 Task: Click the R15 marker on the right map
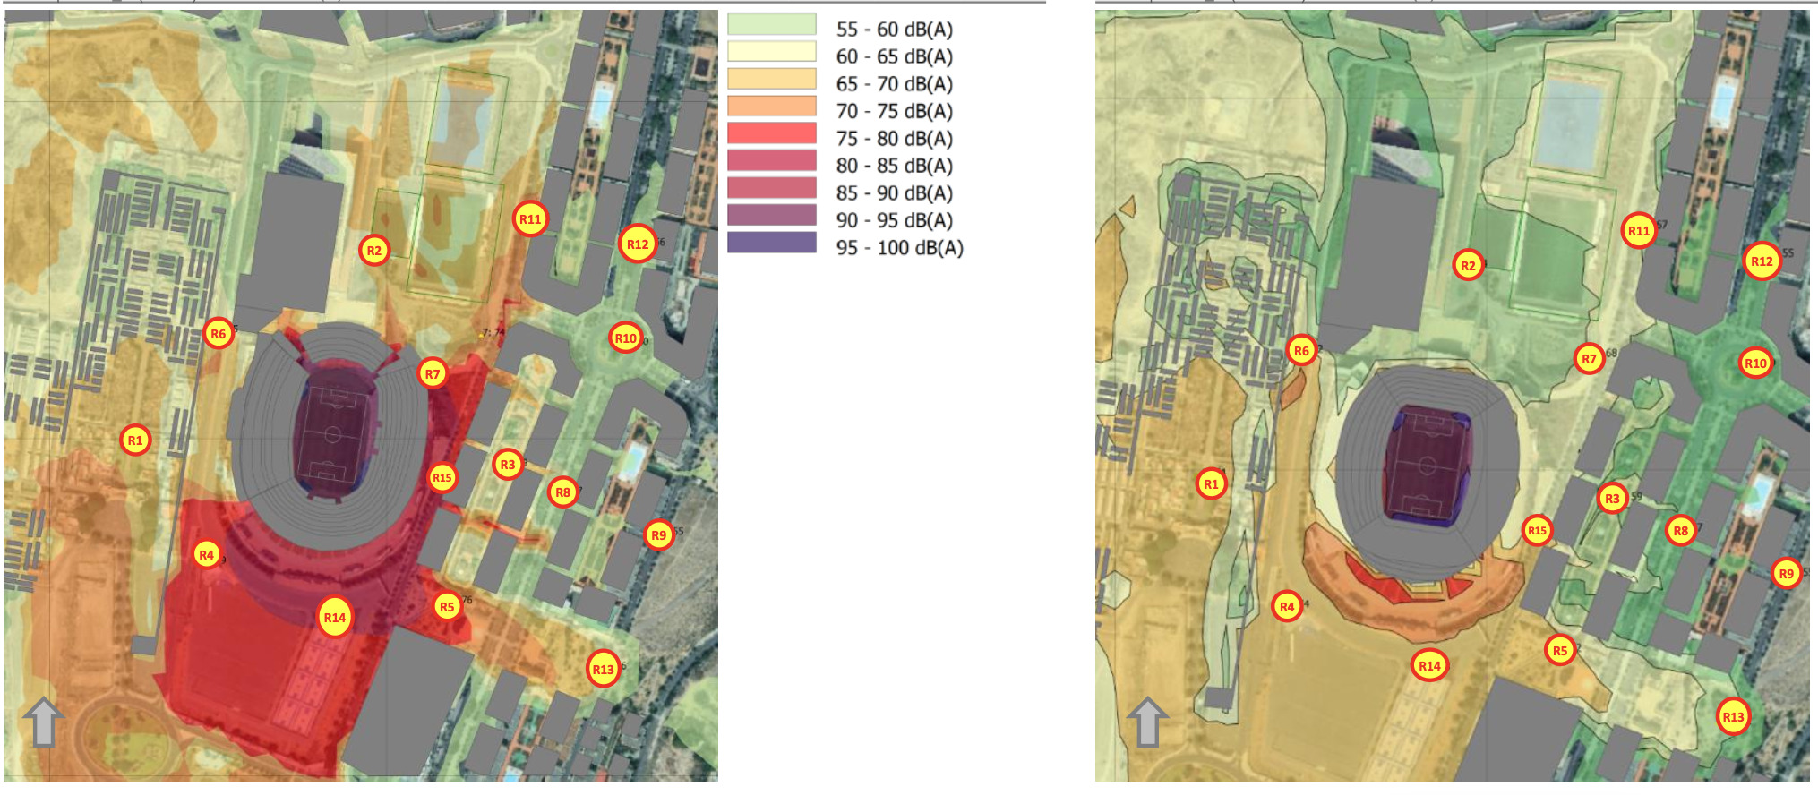tap(1537, 530)
